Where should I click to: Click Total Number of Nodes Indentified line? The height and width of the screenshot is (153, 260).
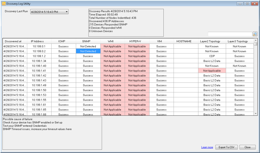pyautogui.click(x=113, y=18)
